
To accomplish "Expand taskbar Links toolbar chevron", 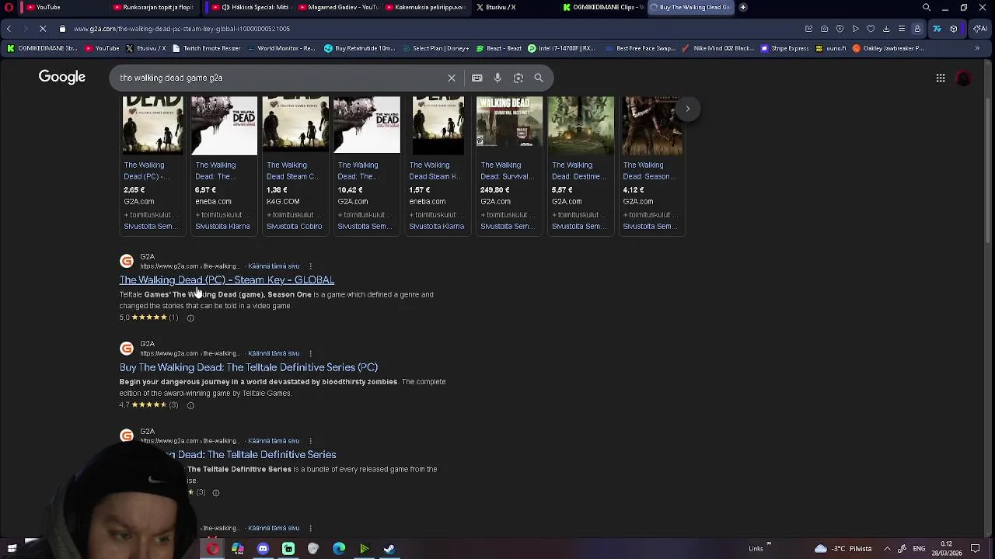I will (x=769, y=544).
